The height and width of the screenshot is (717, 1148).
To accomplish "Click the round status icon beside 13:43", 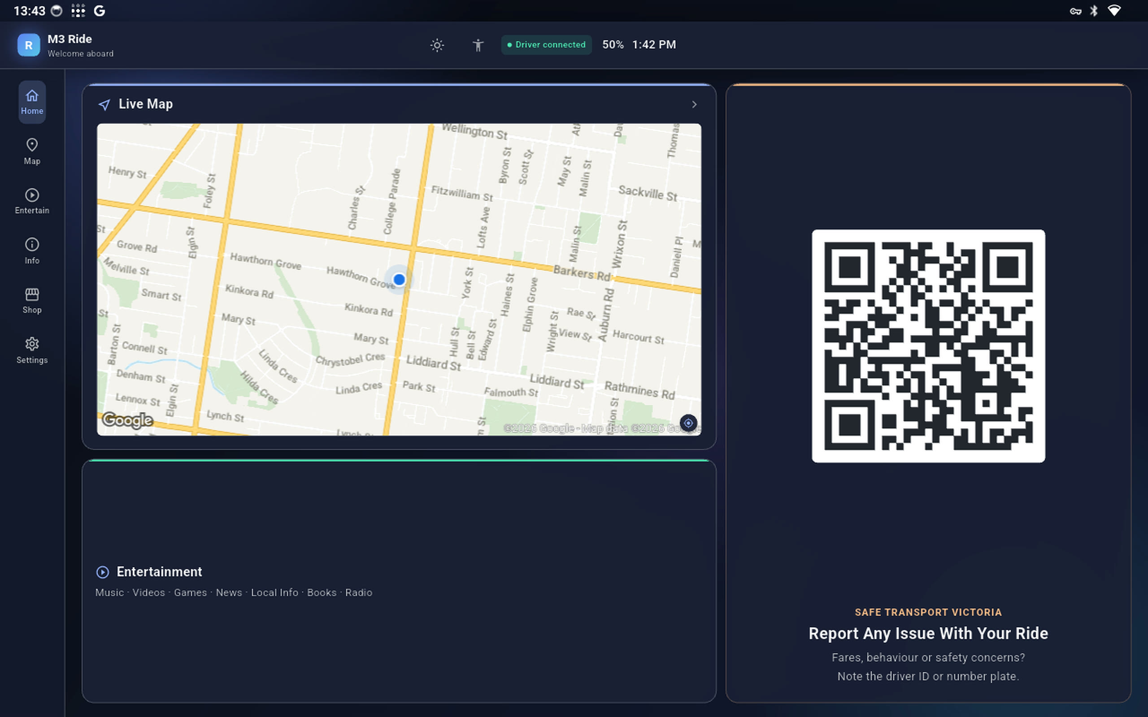I will coord(57,11).
